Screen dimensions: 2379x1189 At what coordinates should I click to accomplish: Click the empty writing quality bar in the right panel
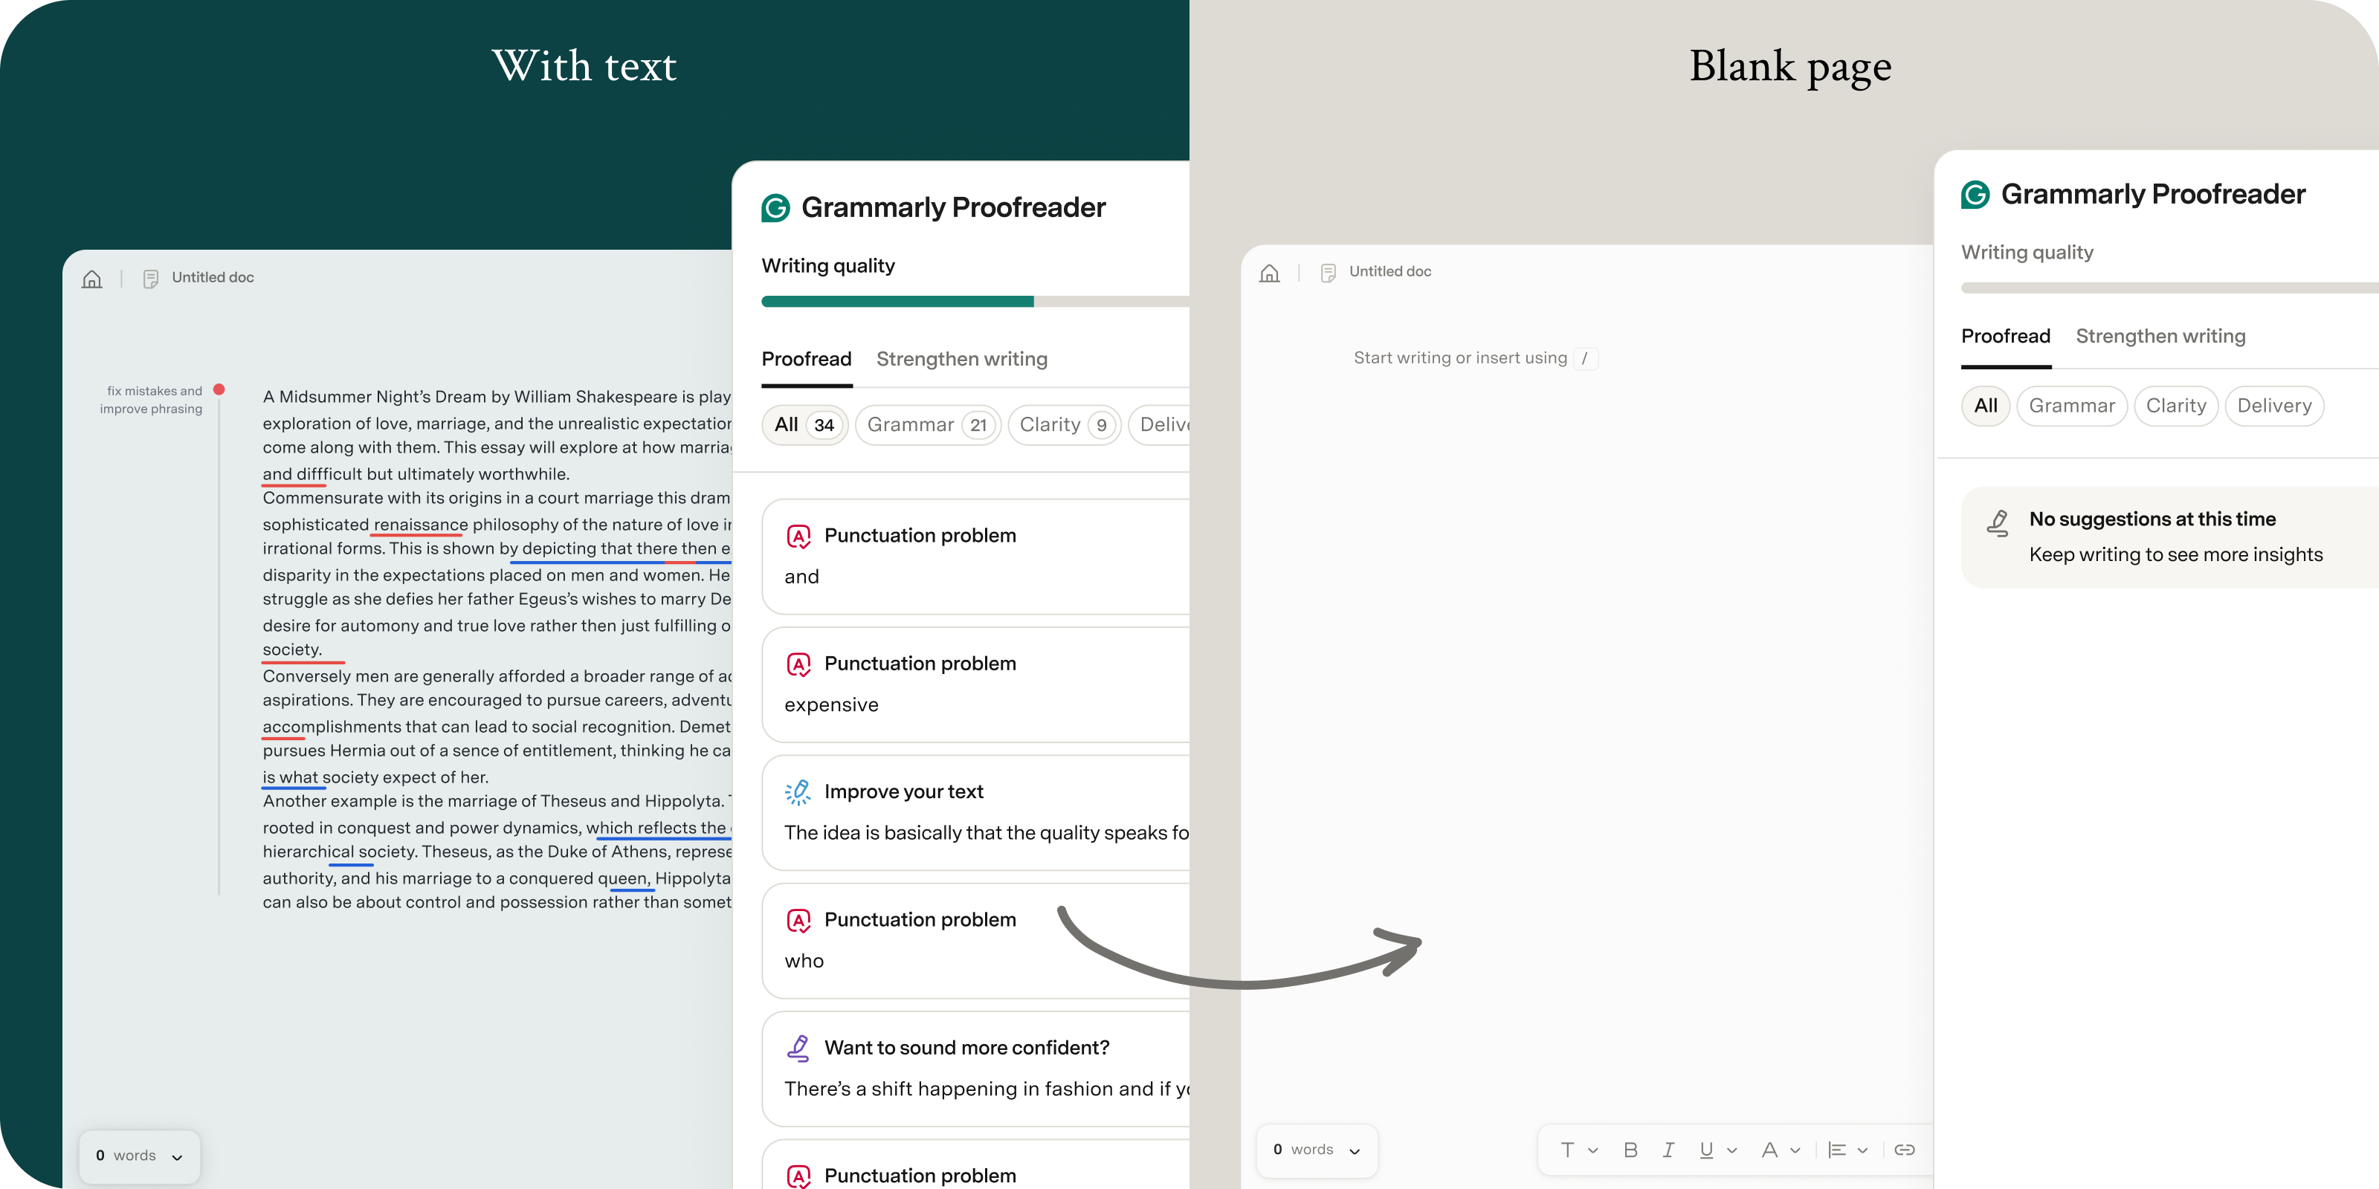tap(2169, 288)
